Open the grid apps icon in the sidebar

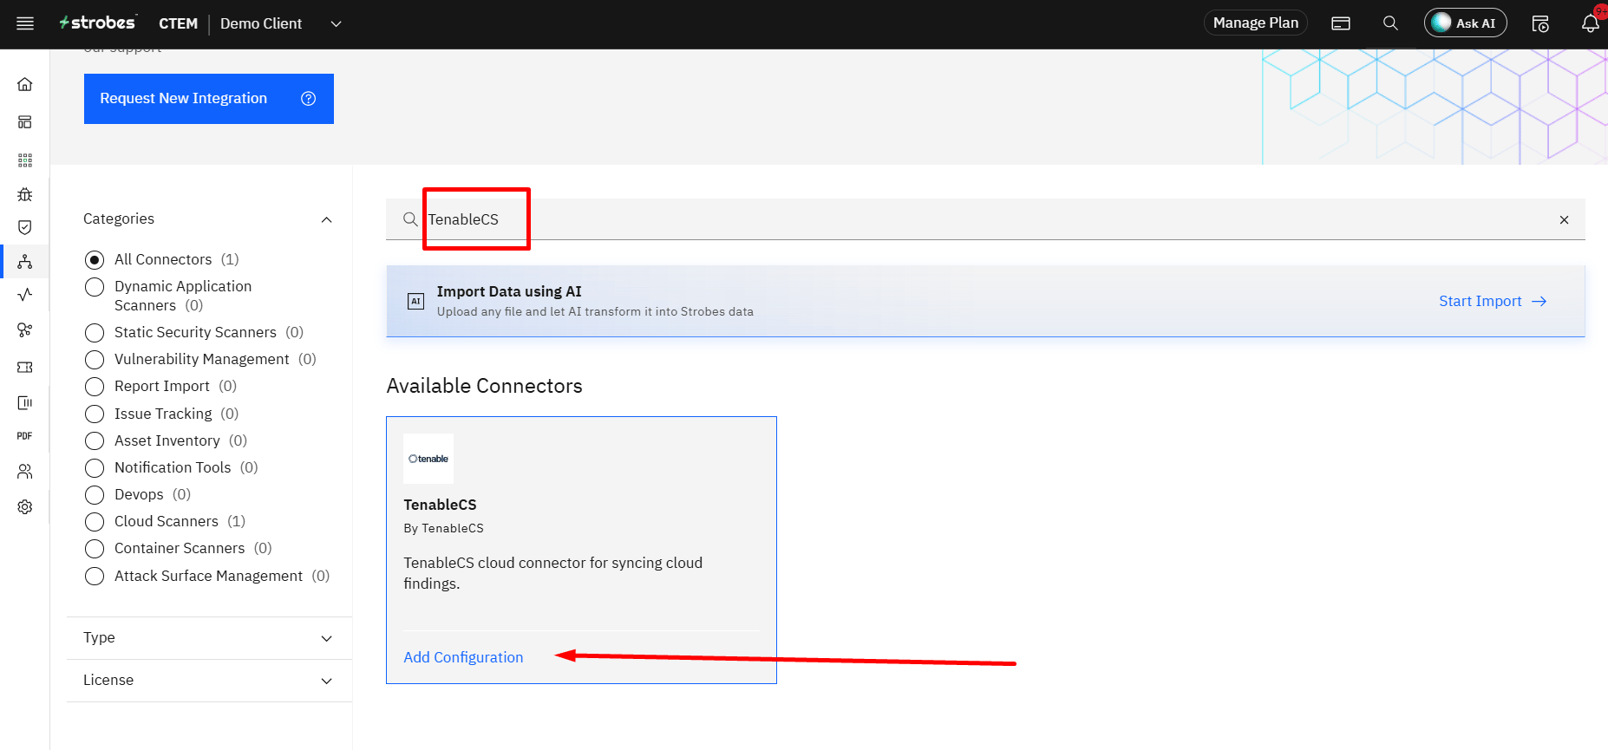coord(25,160)
